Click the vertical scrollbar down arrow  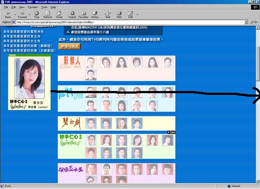click(258, 181)
